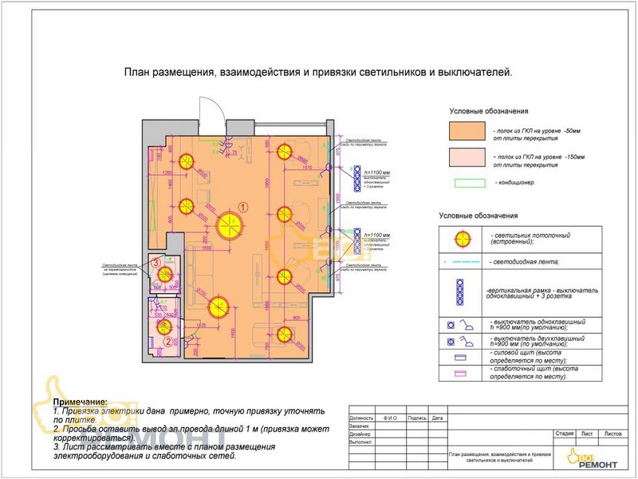Image resolution: width=638 pixels, height=479 pixels.
Task: Click the 'светильник потолочный (встроенный)' legend text
Action: (x=530, y=239)
